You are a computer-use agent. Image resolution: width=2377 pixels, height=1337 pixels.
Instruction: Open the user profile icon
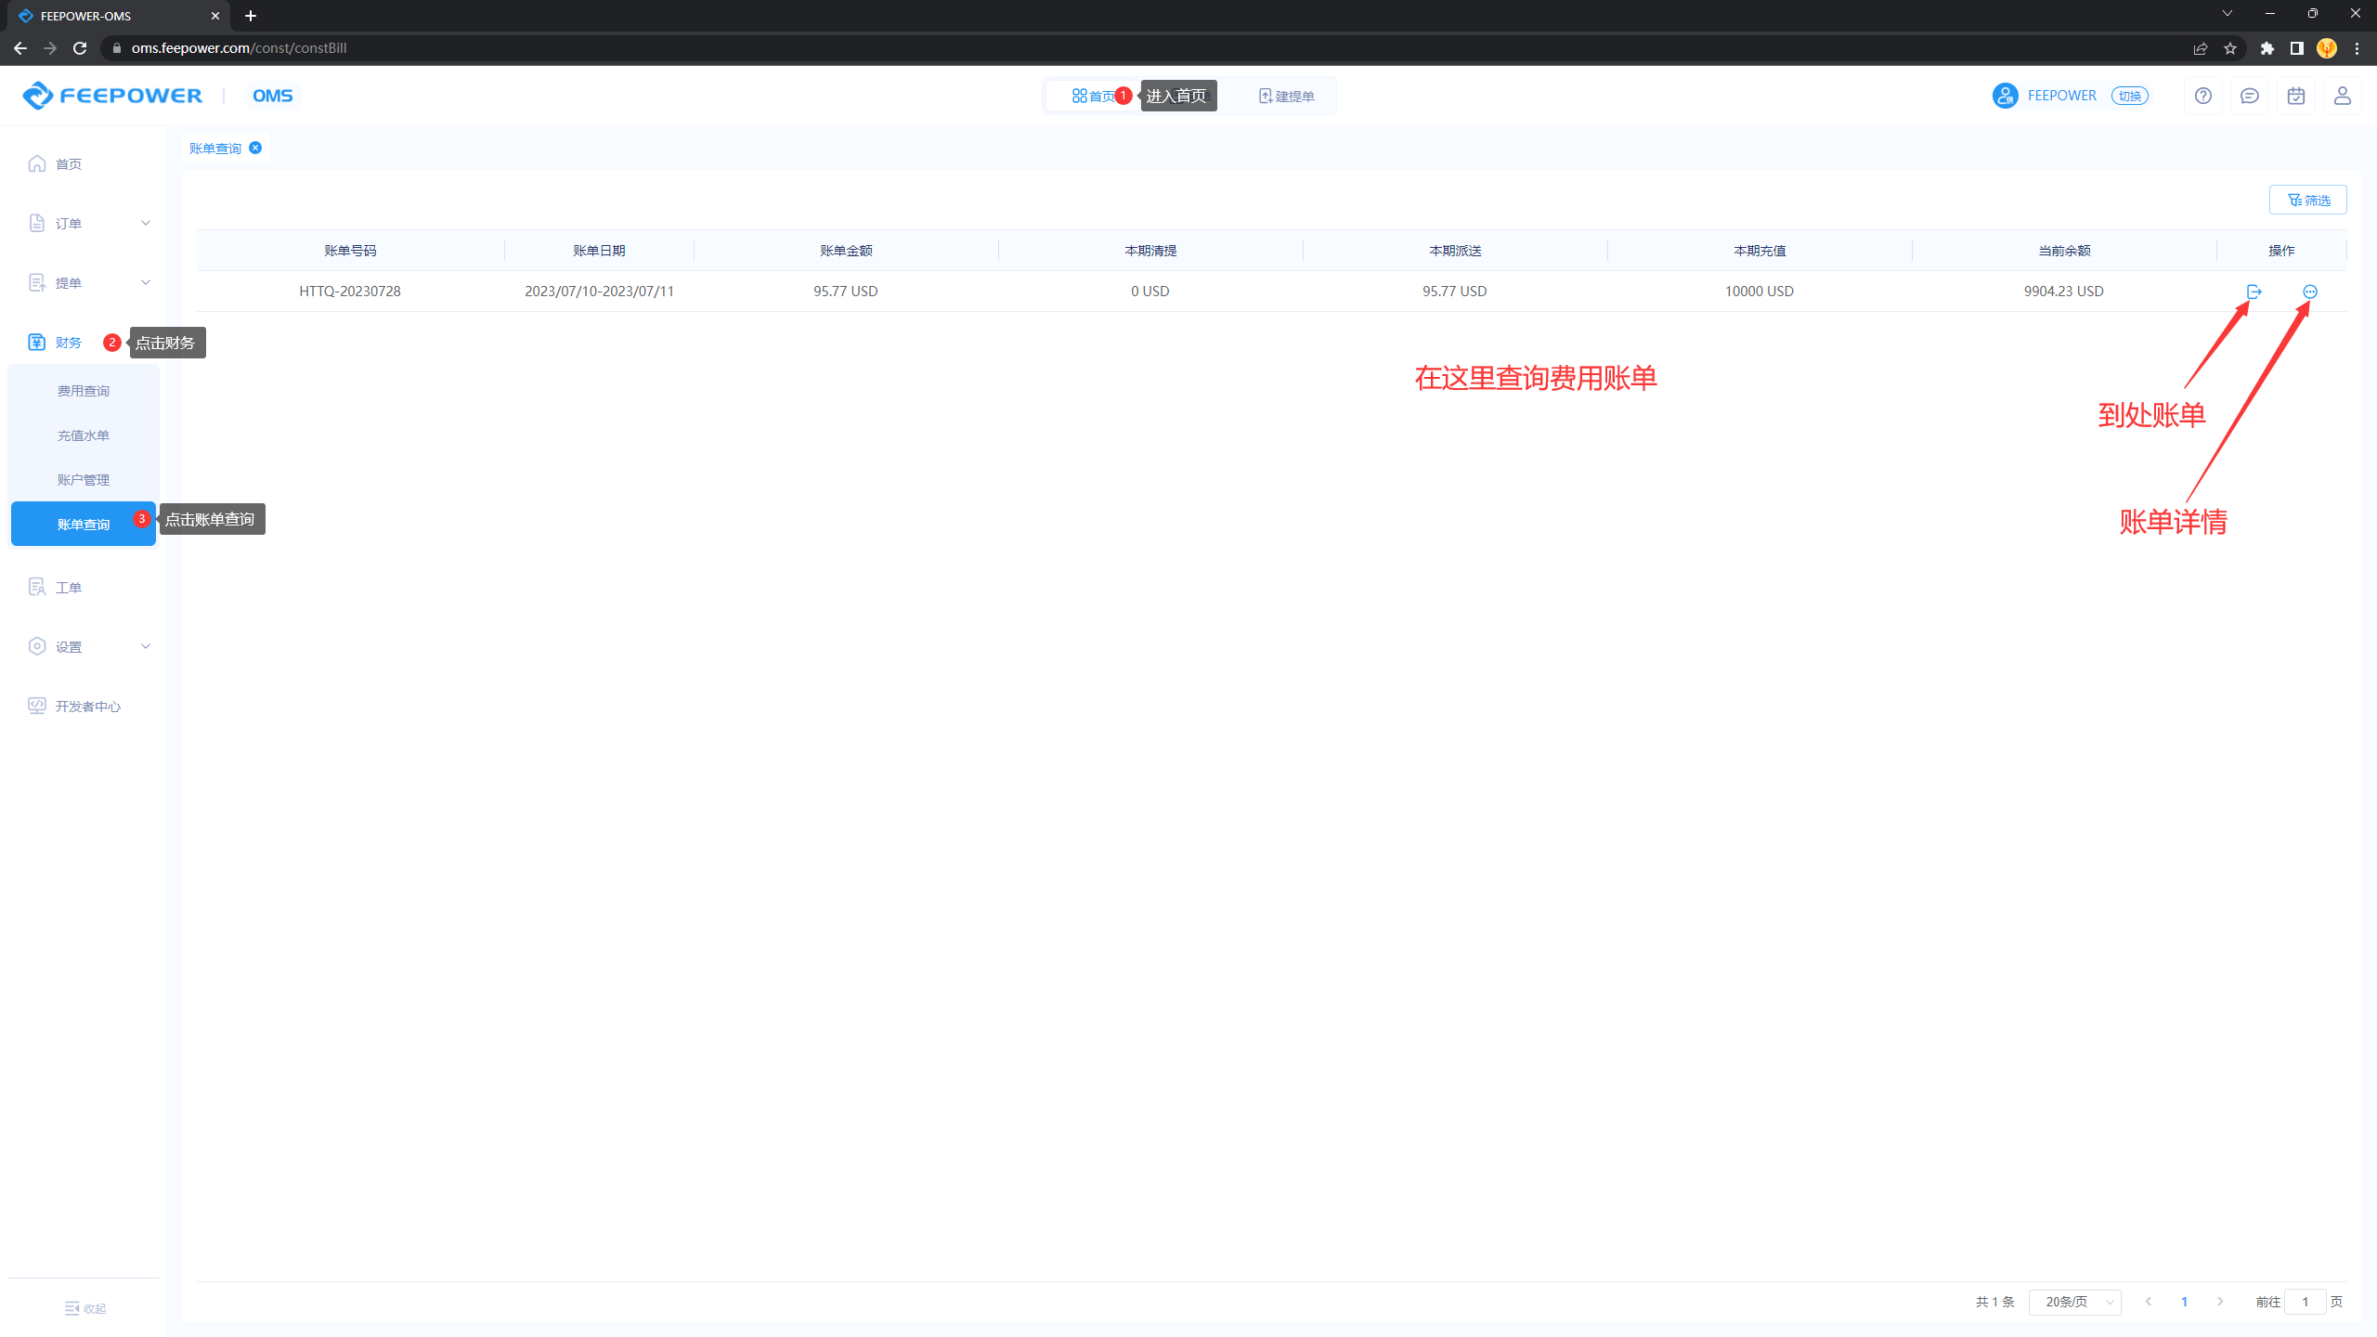(2343, 96)
